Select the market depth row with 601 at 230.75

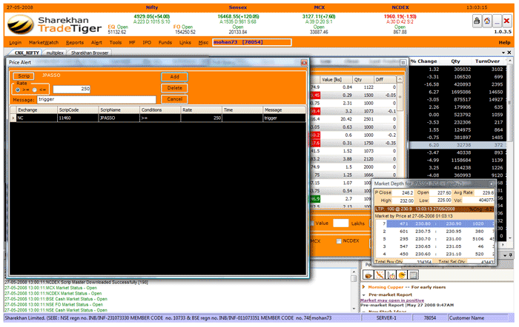(434, 232)
